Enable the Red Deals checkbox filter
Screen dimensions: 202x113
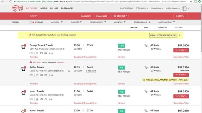(31, 22)
